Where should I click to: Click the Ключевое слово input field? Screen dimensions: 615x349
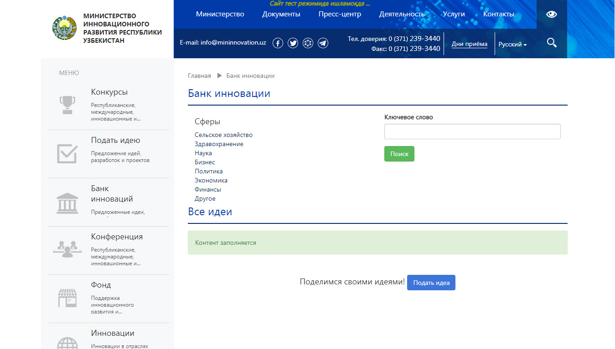(x=472, y=132)
